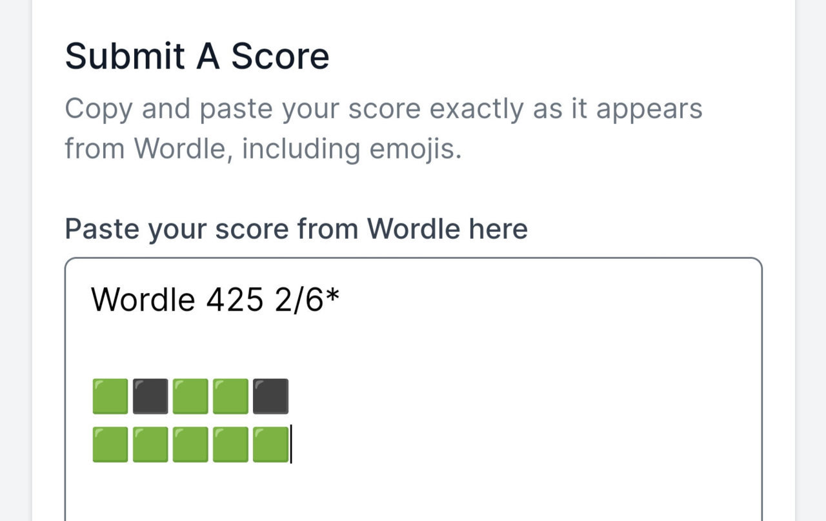Click first green square in top emoji row

click(110, 396)
